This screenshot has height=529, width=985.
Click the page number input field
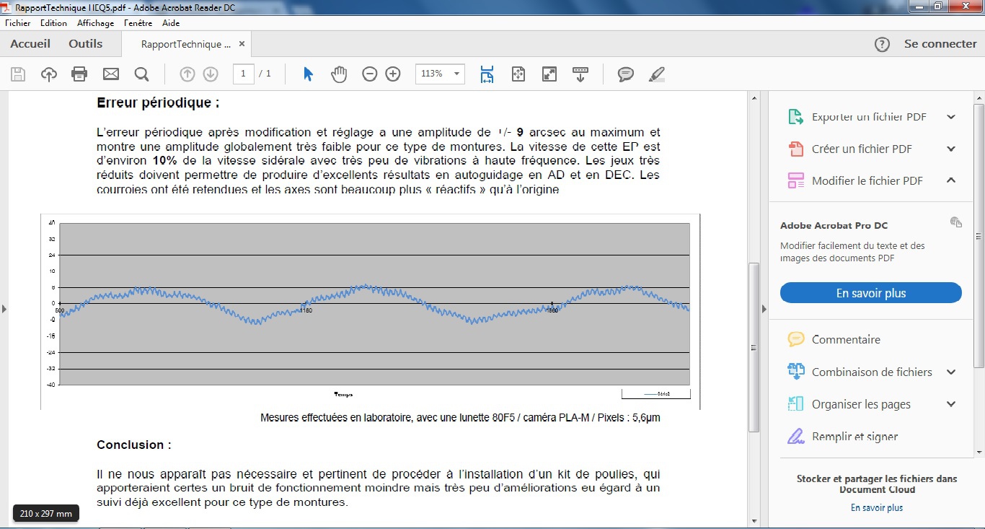point(243,74)
